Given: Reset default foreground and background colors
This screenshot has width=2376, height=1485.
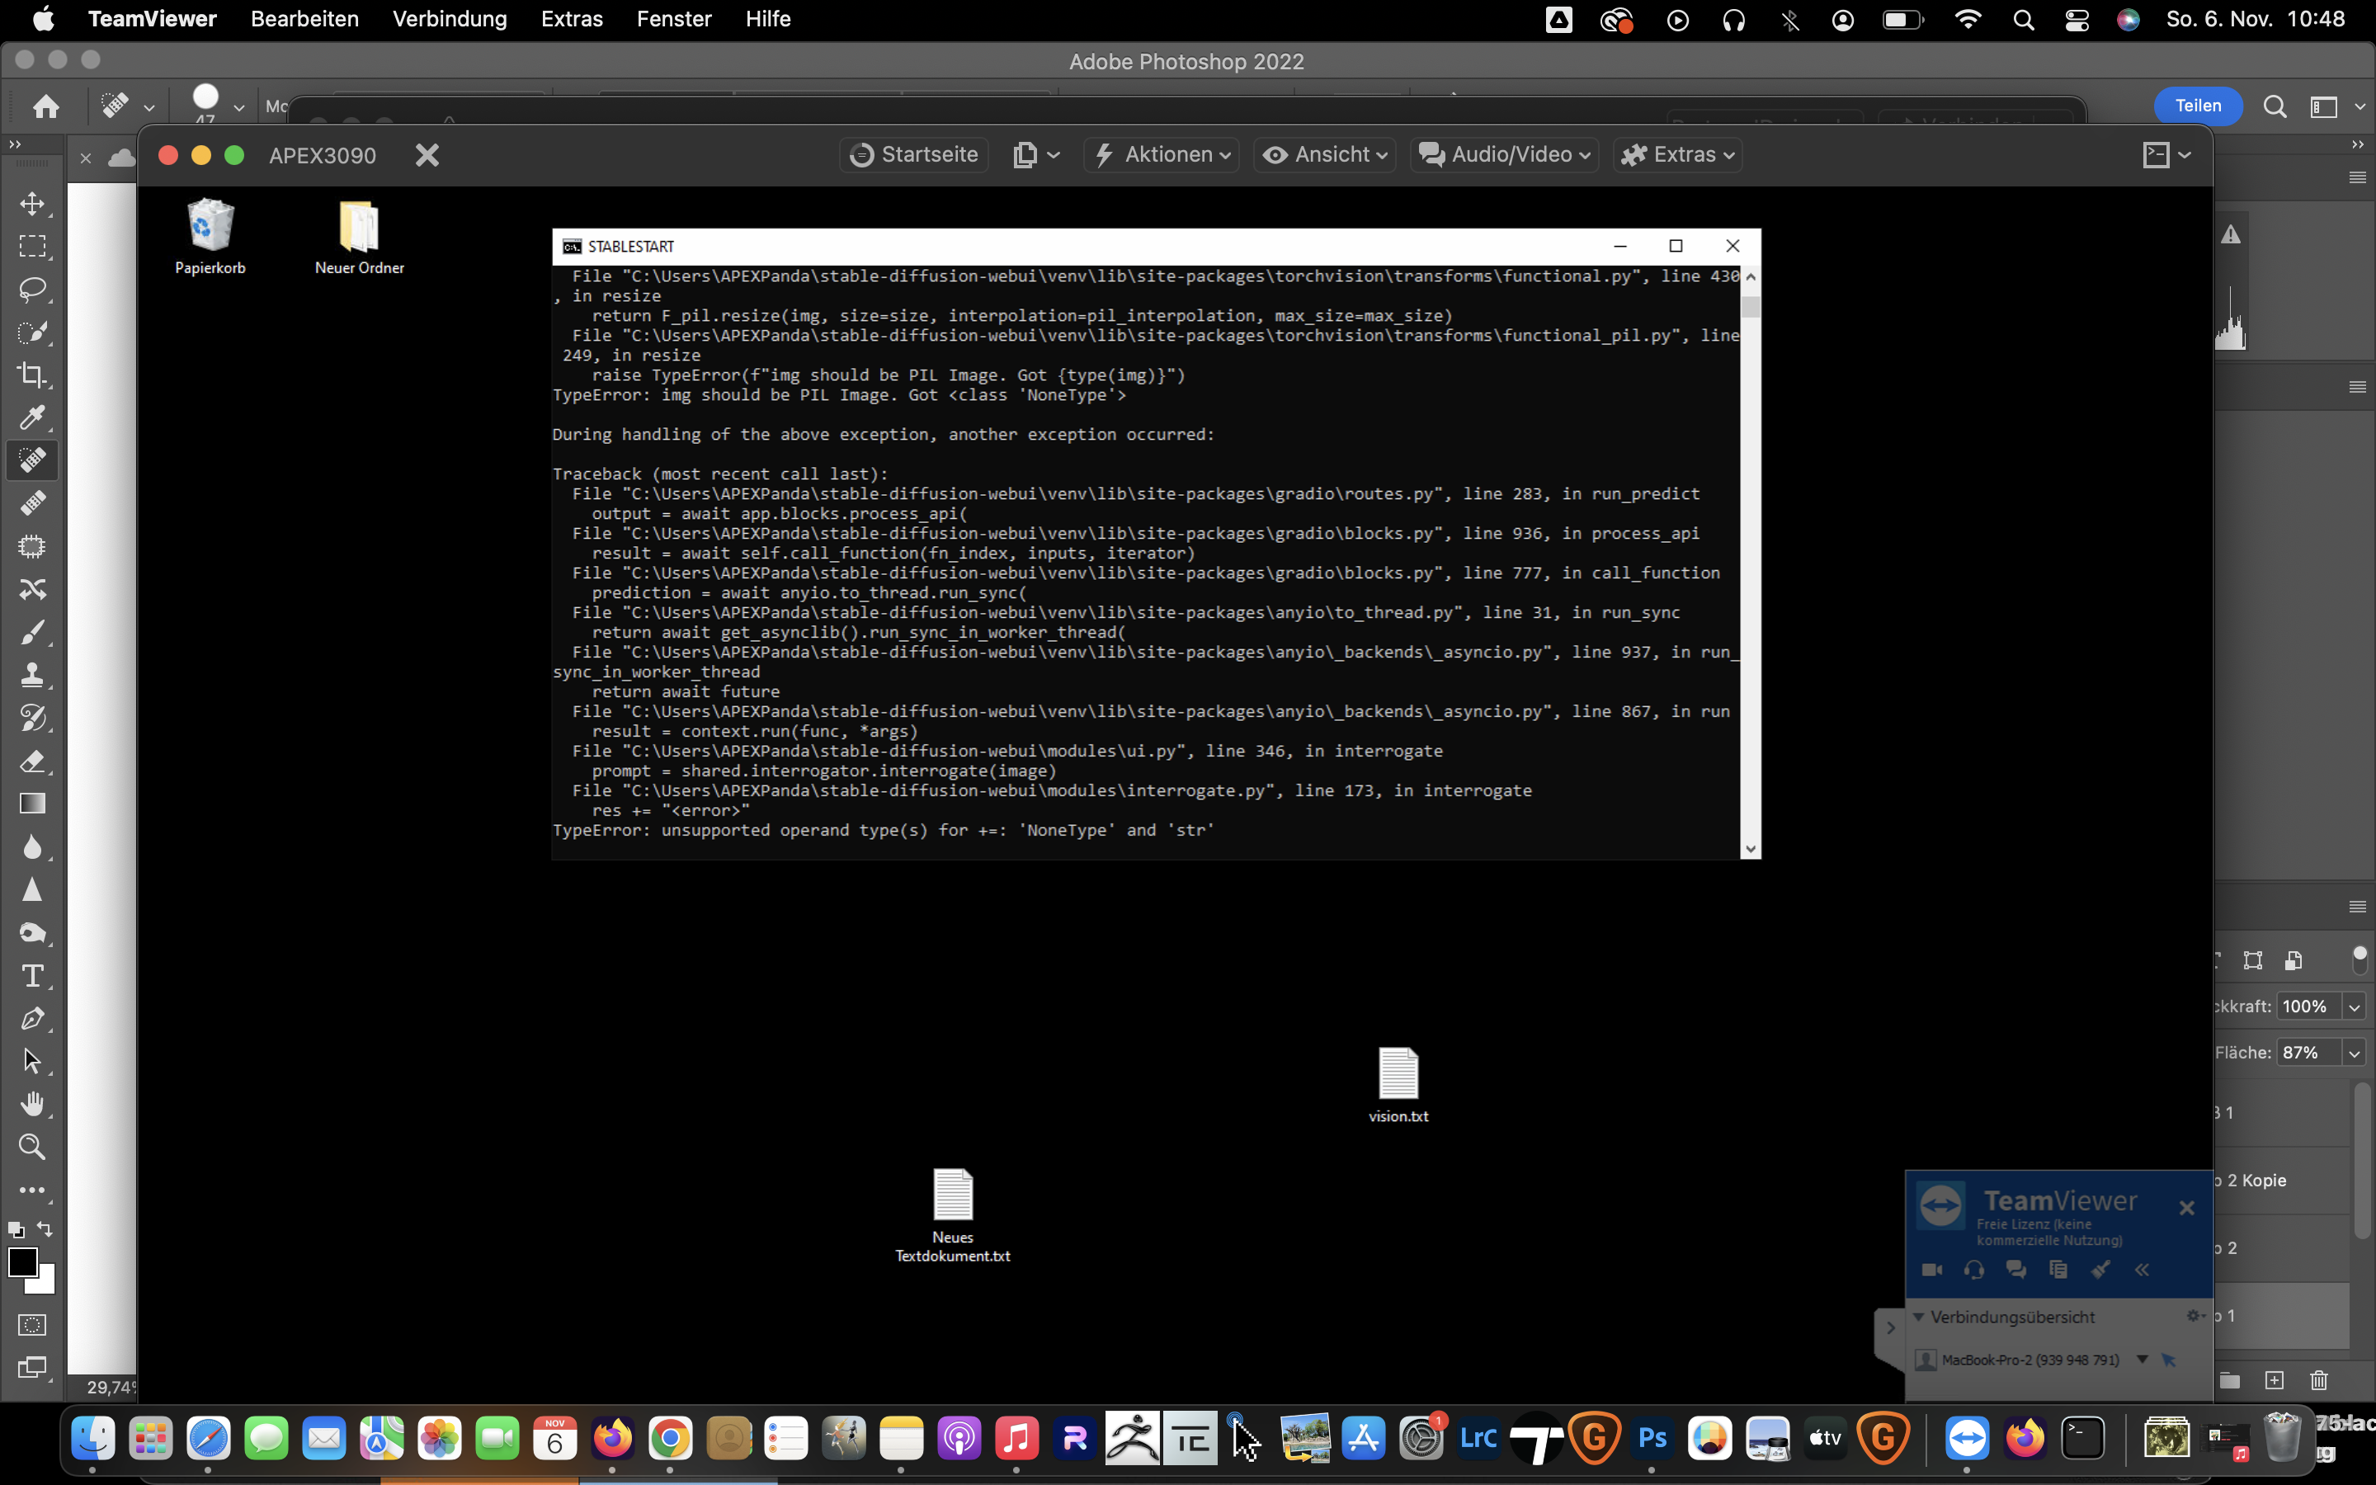Looking at the screenshot, I should (16, 1229).
